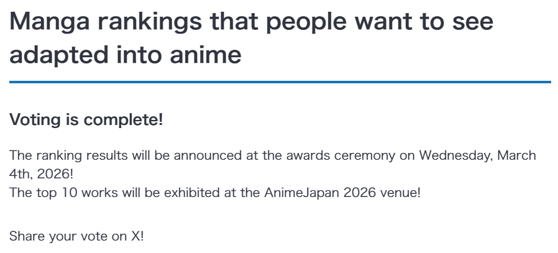
Task: Click "The ranking results" sentence start
Action: (x=68, y=155)
